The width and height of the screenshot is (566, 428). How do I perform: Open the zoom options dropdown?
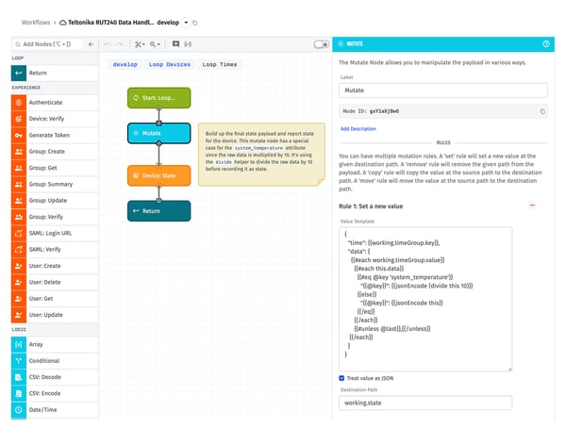click(x=156, y=44)
